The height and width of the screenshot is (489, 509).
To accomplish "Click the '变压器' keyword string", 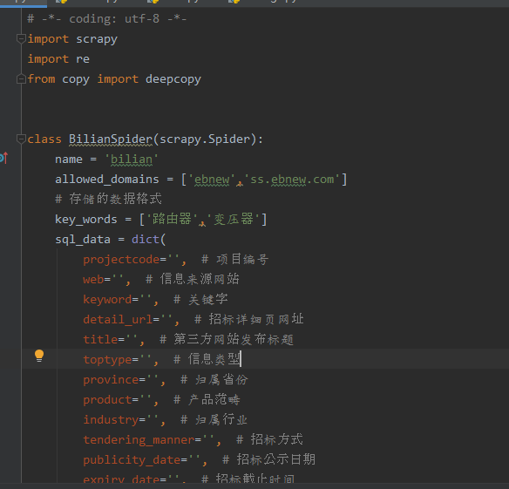I will (x=234, y=220).
